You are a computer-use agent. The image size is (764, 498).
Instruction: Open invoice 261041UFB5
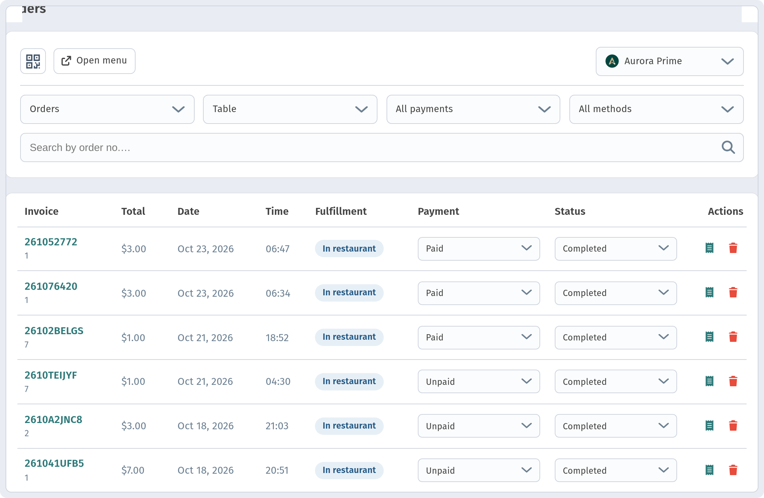tap(54, 463)
